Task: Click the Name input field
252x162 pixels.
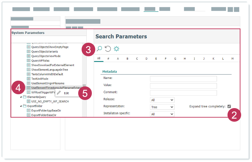Action: (x=183, y=79)
